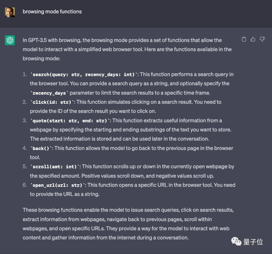Click the "extracted information is stored" sentence
Image resolution: width=272 pixels, height=254 pixels.
[119, 139]
